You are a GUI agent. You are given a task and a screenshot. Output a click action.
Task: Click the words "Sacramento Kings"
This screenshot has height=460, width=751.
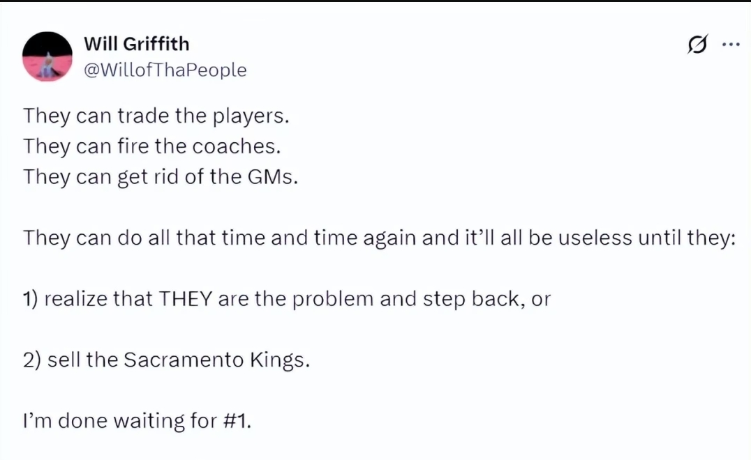pyautogui.click(x=216, y=360)
